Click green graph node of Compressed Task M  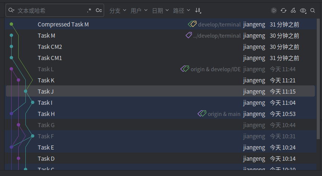[11, 24]
